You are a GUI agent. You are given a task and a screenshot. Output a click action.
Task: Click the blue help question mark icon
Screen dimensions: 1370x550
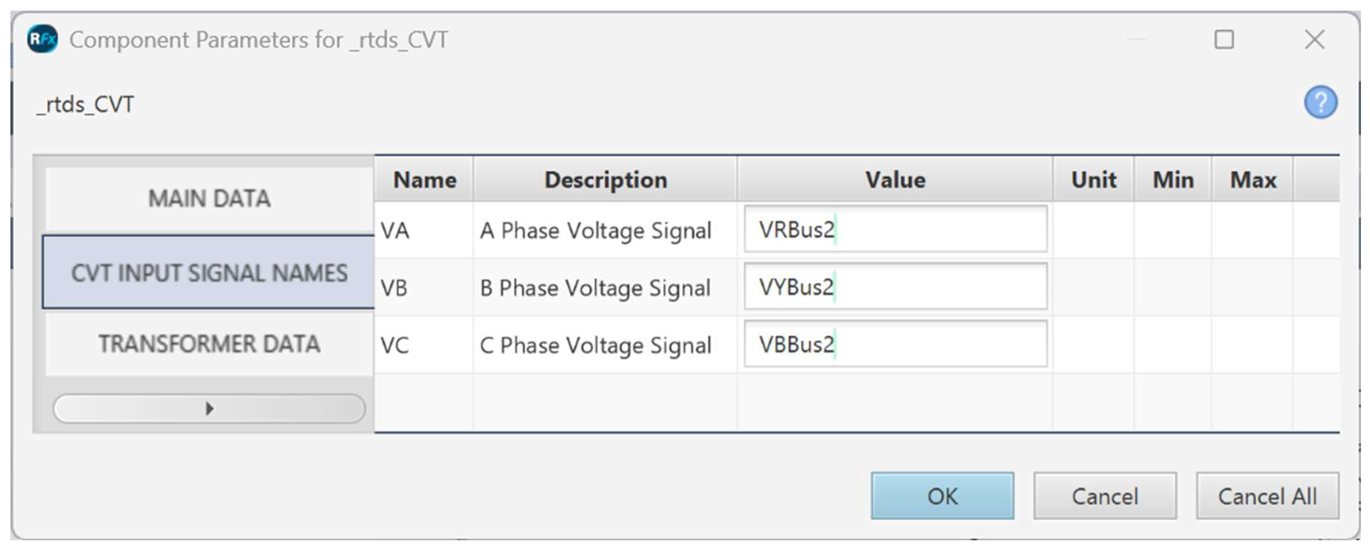[1320, 102]
